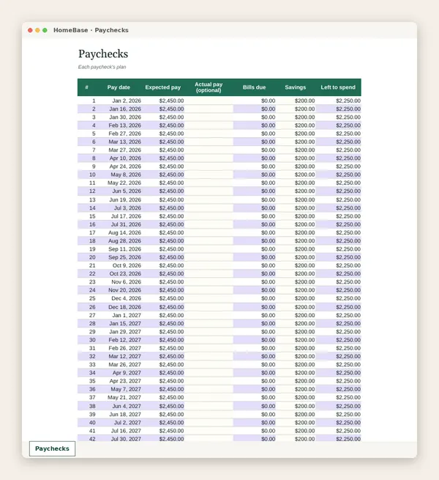Screen dimensions: 439x480
Task: Select the May 21, 2027 date cell
Action: point(119,397)
